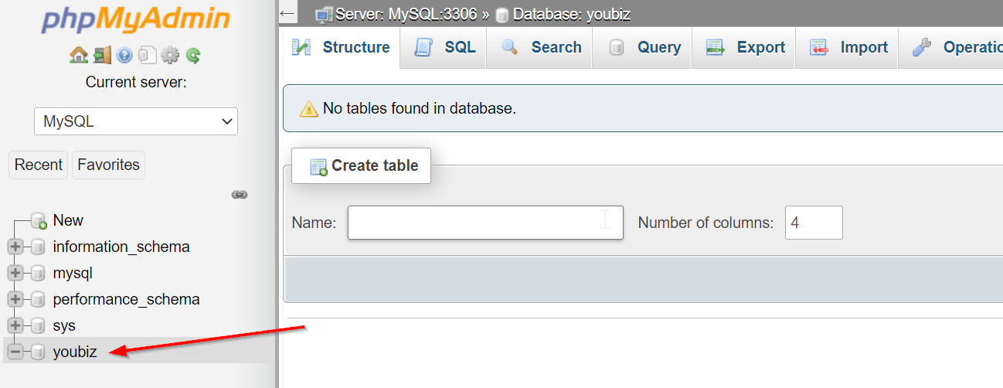Focus the table Name input field

pyautogui.click(x=485, y=223)
